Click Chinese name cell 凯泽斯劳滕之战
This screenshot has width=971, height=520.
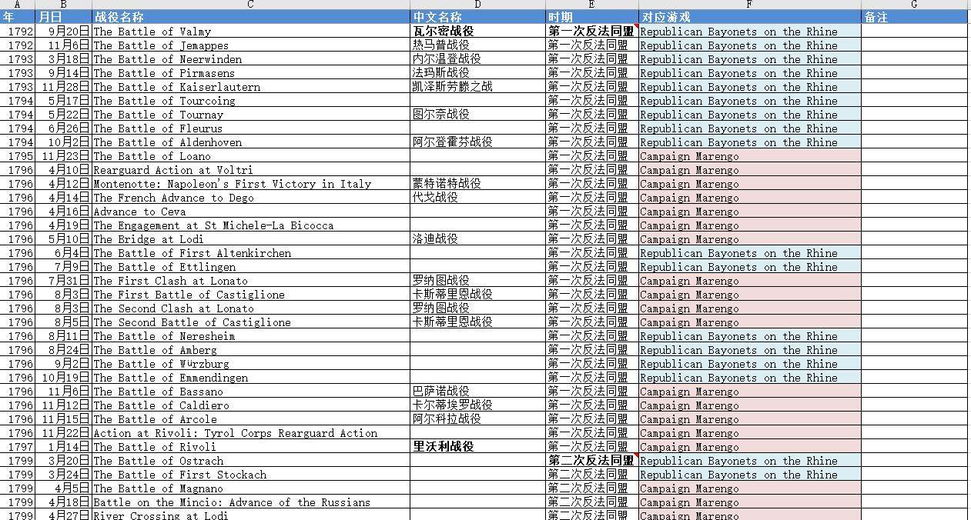[x=477, y=87]
